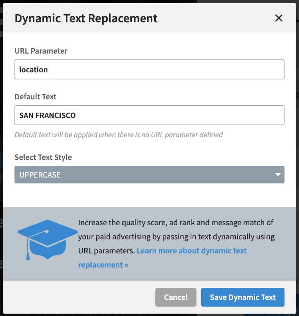Click the Default Text label
Image resolution: width=299 pixels, height=316 pixels.
click(x=35, y=97)
